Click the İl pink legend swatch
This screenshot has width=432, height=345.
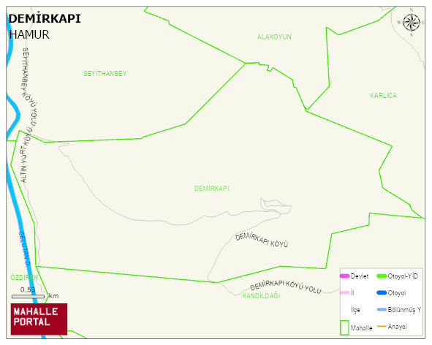(345, 292)
